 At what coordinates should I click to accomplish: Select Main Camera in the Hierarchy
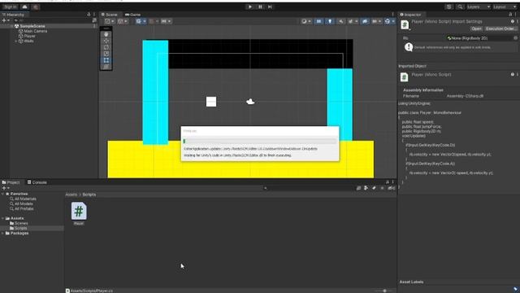(x=35, y=31)
